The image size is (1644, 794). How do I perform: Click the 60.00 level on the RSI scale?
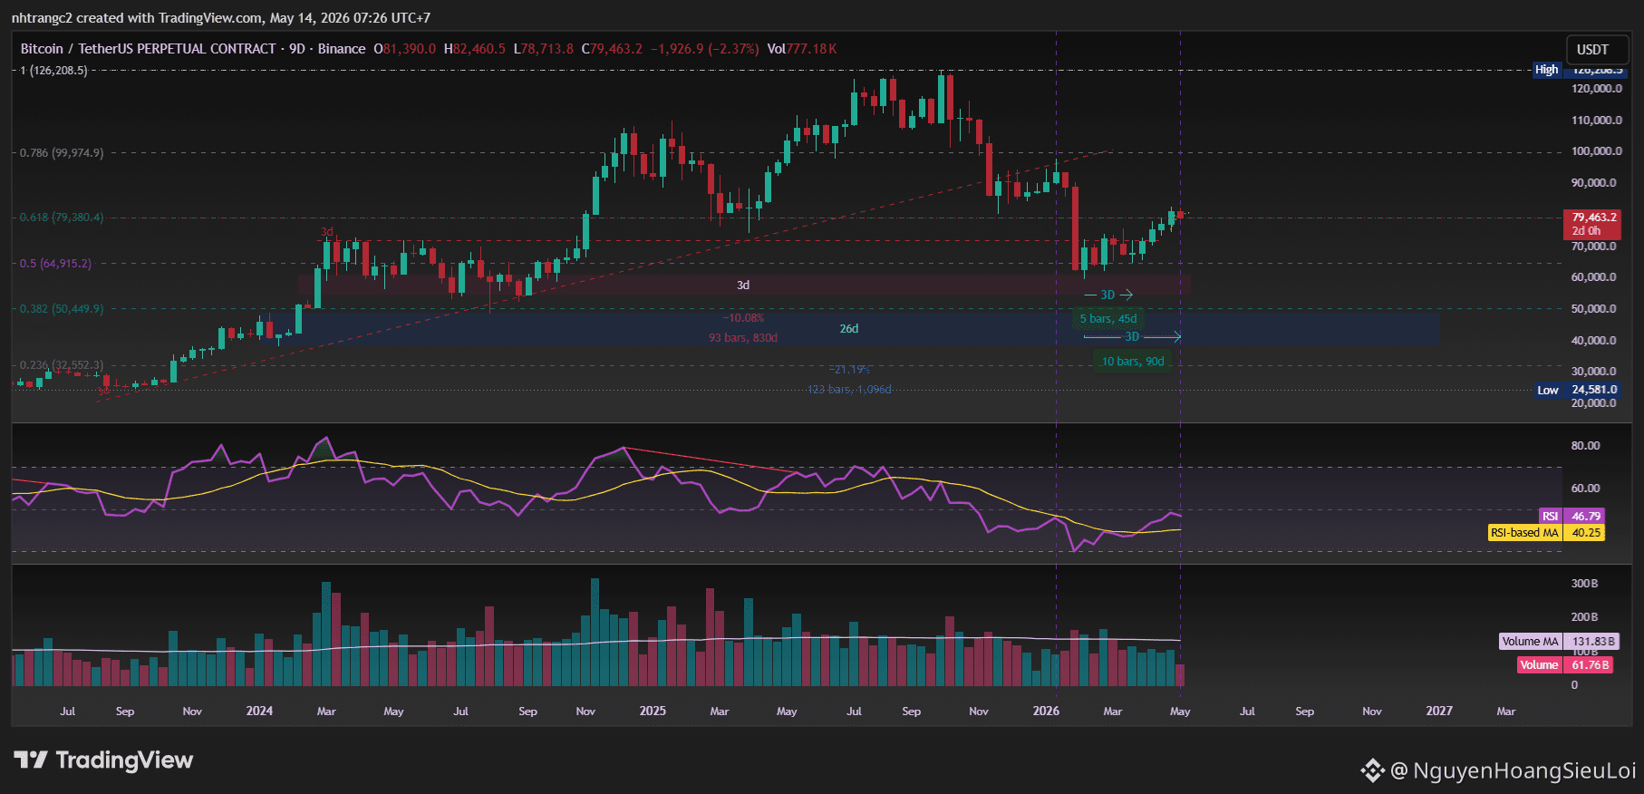[1586, 489]
